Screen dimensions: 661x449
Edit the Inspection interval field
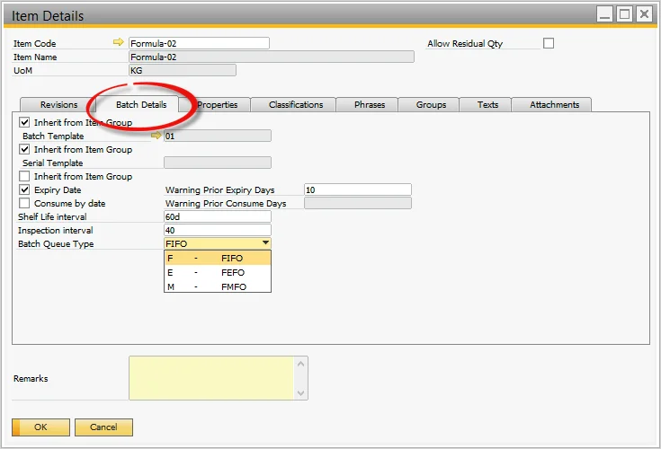(x=218, y=230)
